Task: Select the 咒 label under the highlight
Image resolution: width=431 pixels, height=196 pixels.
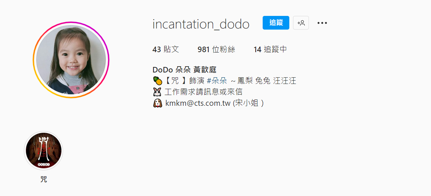Action: (43, 180)
